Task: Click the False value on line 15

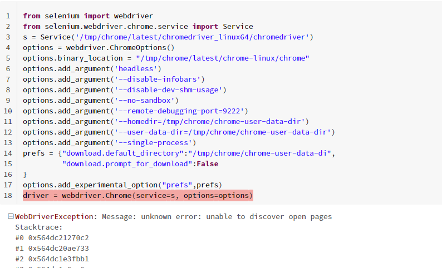Action: pos(207,163)
